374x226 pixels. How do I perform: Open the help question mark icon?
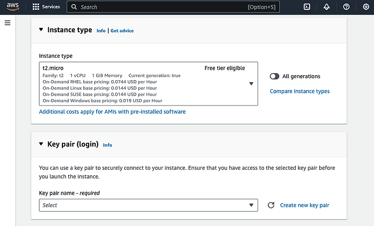[347, 7]
